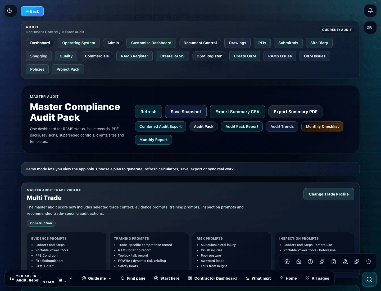The image size is (381, 291).
Task: Toggle dark mode with the moon icon
Action: (x=11, y=11)
